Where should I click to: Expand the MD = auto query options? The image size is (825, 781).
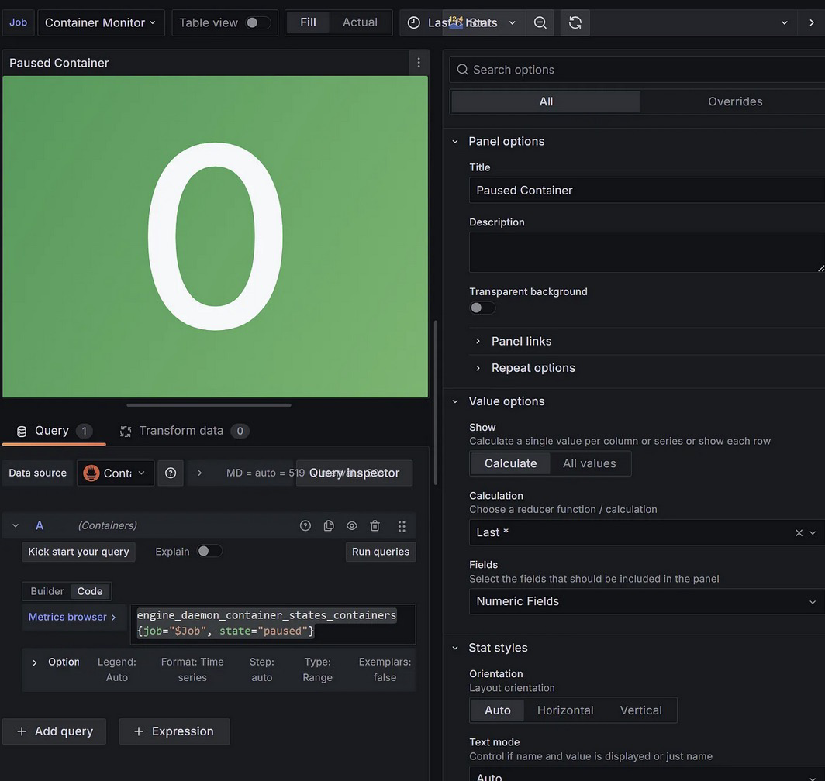199,473
